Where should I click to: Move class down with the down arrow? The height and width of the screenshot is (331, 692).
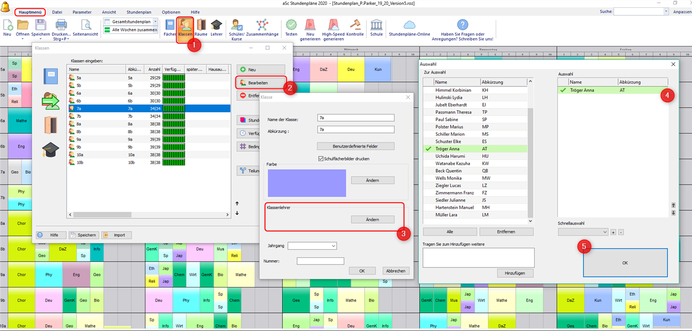click(237, 213)
